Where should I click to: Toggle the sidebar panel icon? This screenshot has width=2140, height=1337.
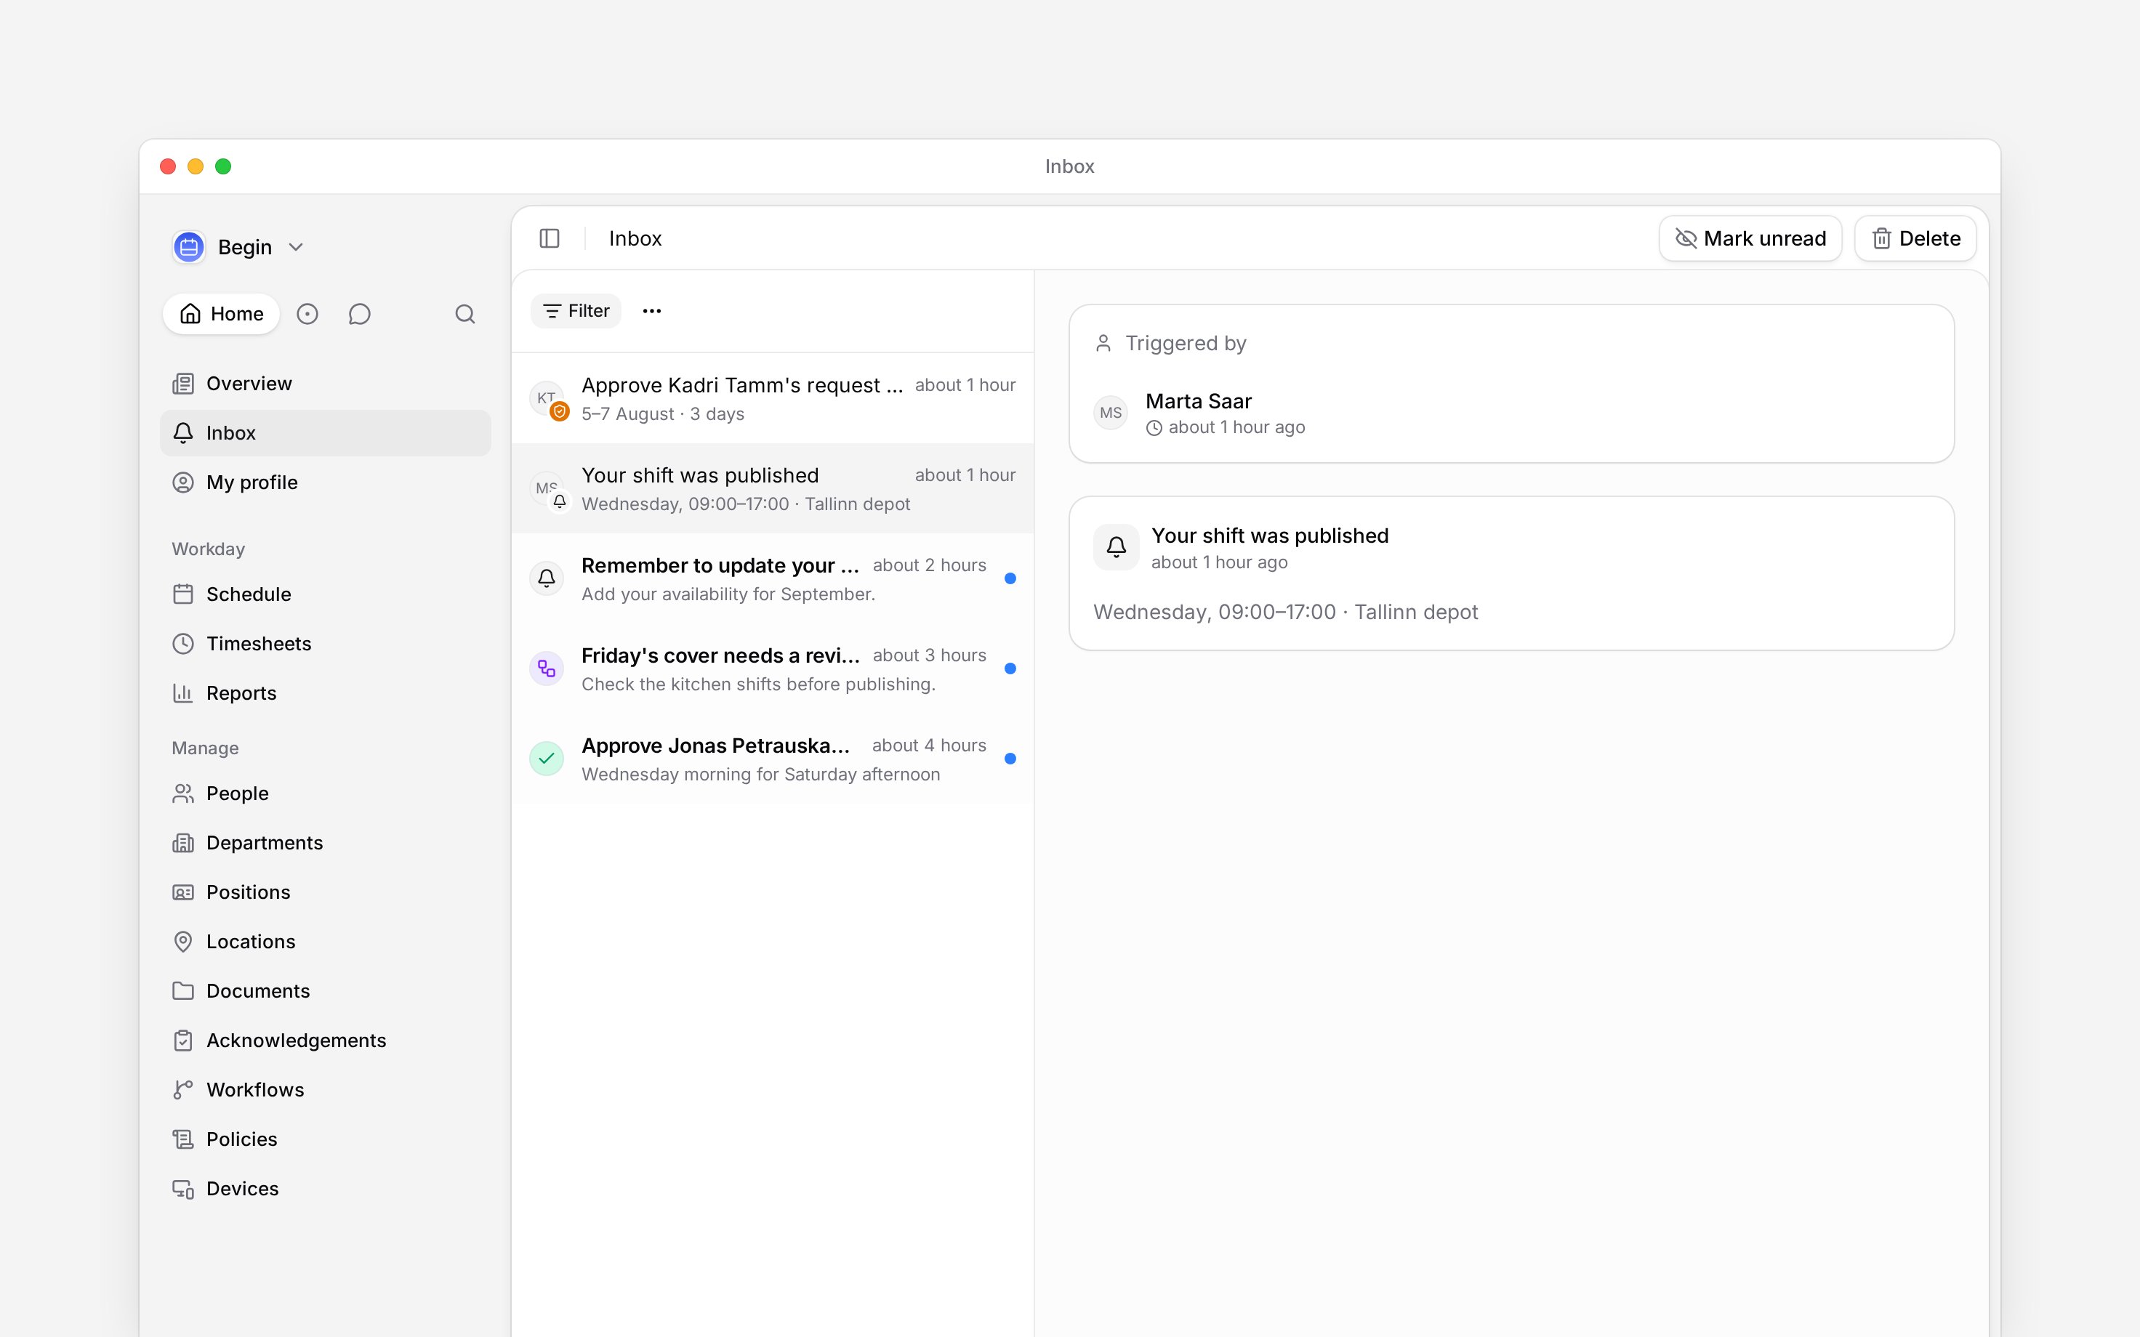click(549, 239)
